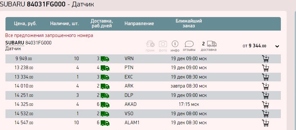Screen dimensions: 296x130
Task: Add the EXC offer to cart
Action: click(x=266, y=77)
